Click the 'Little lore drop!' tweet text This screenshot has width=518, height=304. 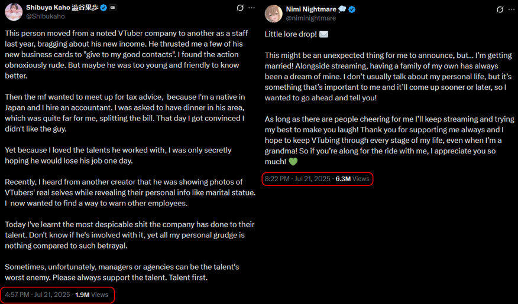290,34
